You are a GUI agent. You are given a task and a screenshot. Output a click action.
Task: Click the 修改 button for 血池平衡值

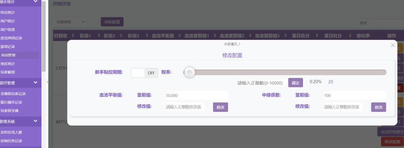(220, 107)
